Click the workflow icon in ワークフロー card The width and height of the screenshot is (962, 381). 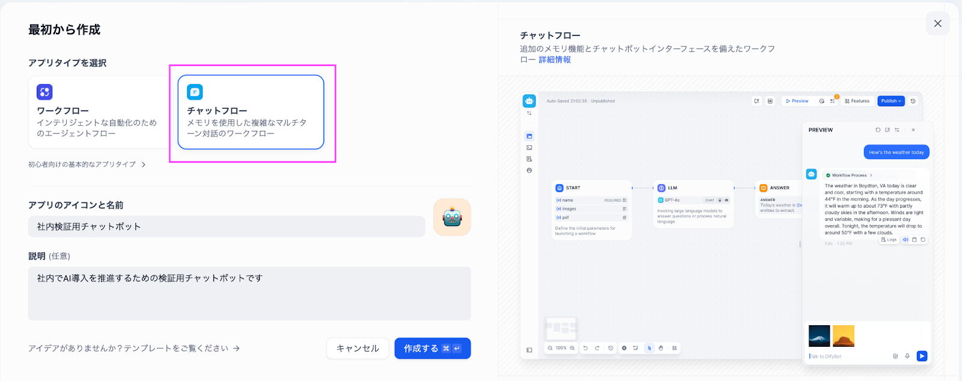44,92
